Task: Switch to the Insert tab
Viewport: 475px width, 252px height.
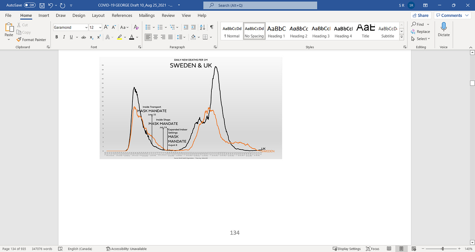Action: pos(44,15)
